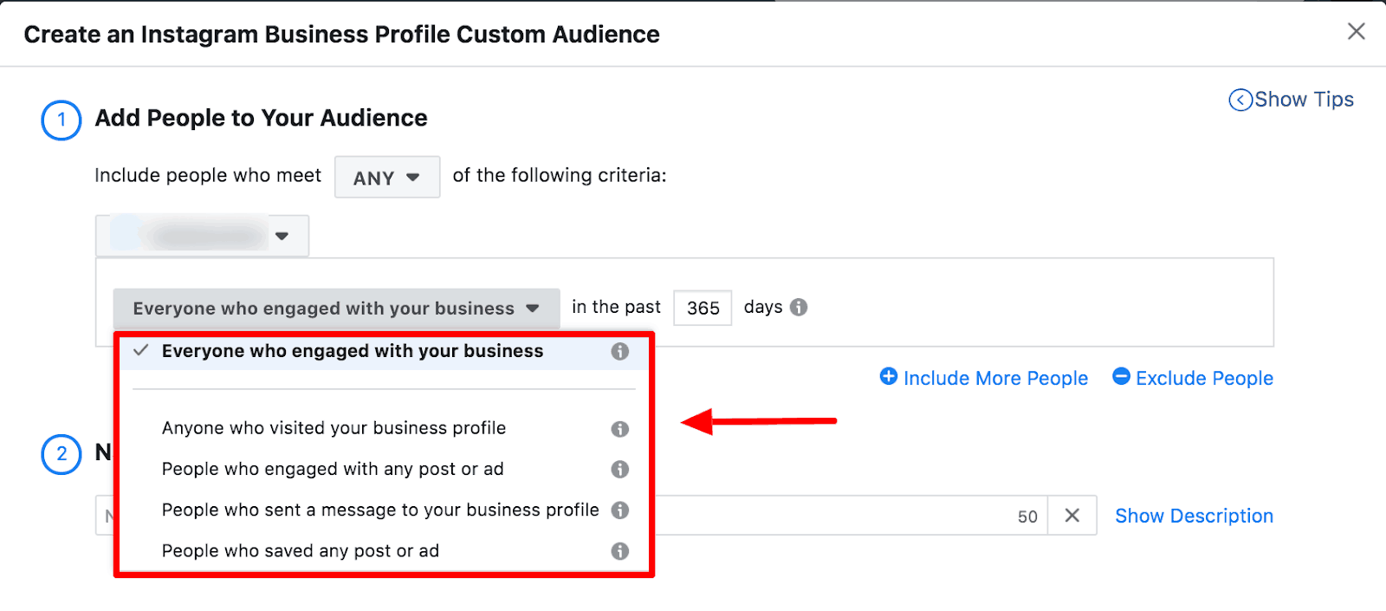Info icon for Everyone who engaged option
This screenshot has height=611, width=1386.
(x=619, y=351)
